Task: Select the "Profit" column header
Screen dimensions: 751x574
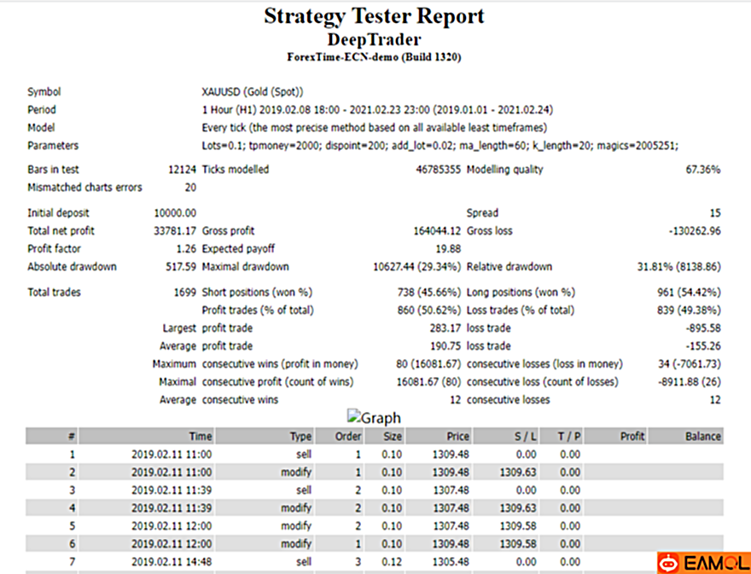Action: coord(615,437)
